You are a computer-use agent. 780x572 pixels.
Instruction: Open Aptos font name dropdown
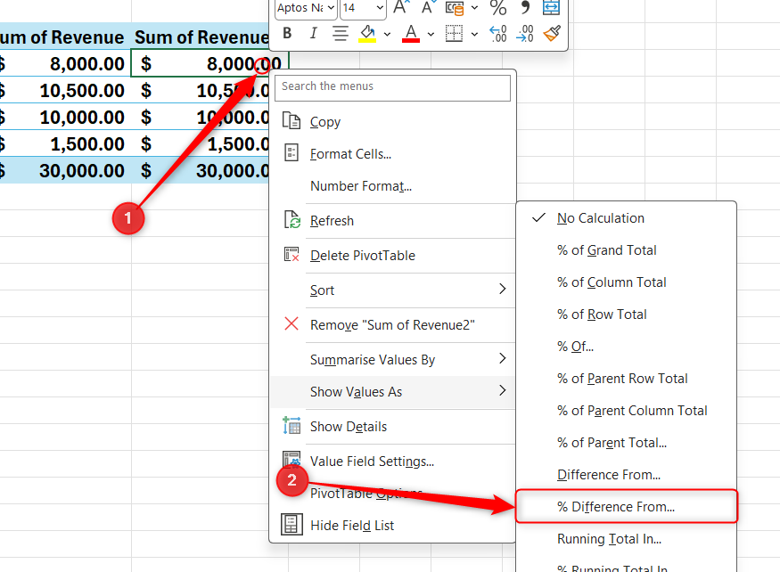pyautogui.click(x=331, y=7)
